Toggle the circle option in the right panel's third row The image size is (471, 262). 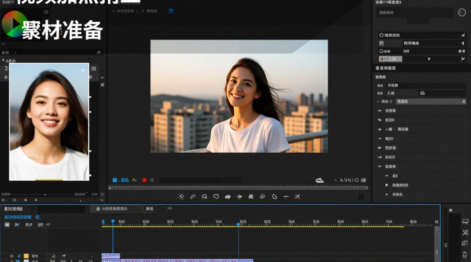pyautogui.click(x=382, y=51)
